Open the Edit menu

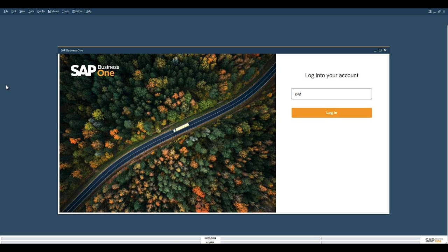click(x=14, y=11)
